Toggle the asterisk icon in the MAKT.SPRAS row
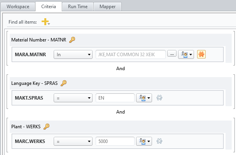Image resolution: width=236 pixels, height=155 pixels. (x=159, y=98)
